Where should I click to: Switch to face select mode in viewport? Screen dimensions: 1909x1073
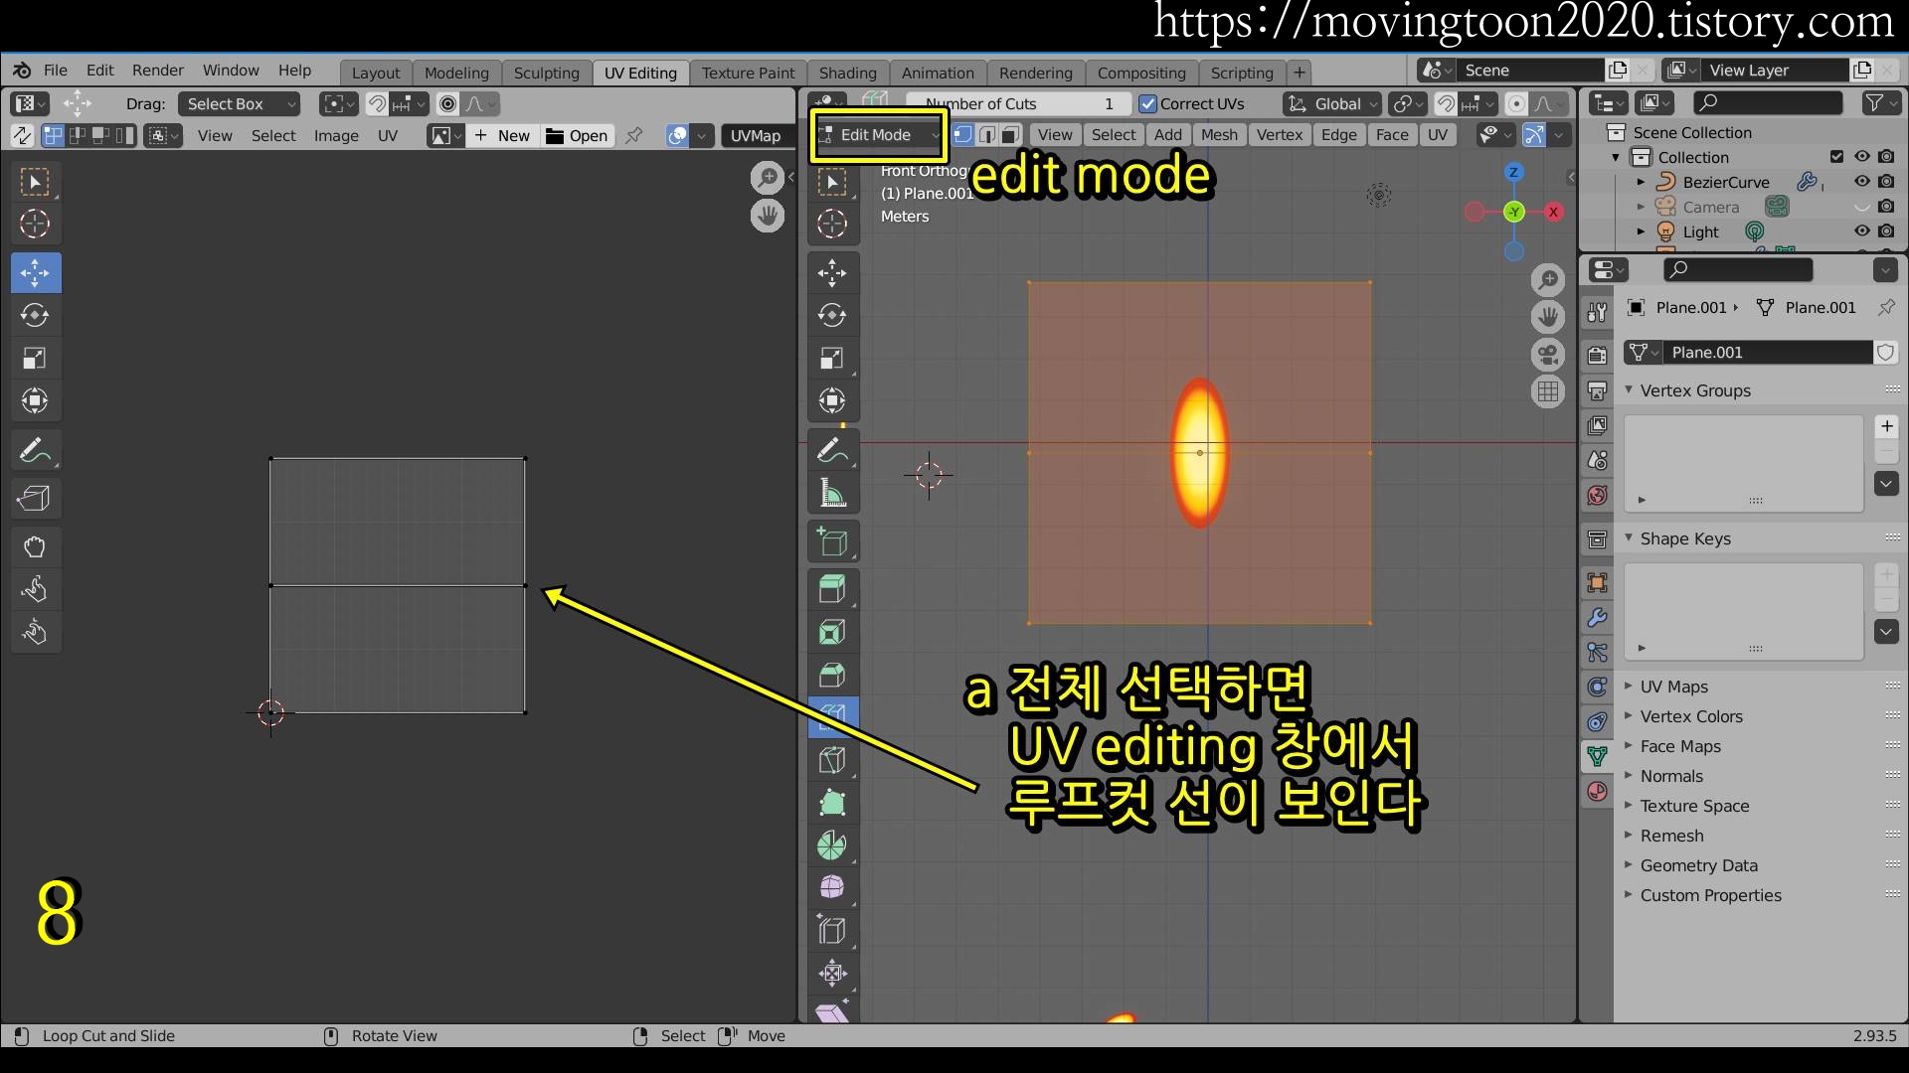click(1010, 135)
